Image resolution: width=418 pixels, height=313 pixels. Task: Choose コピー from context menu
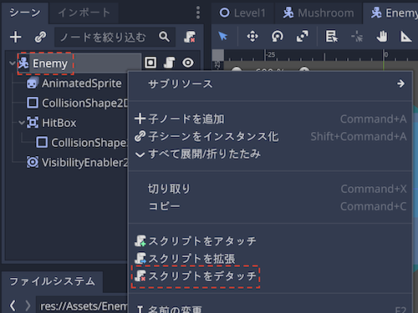click(x=270, y=206)
